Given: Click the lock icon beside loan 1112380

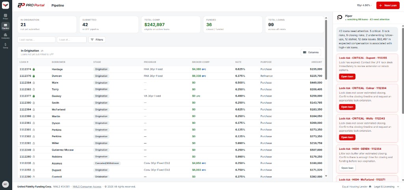Looking at the screenshot, I should (x=34, y=103).
